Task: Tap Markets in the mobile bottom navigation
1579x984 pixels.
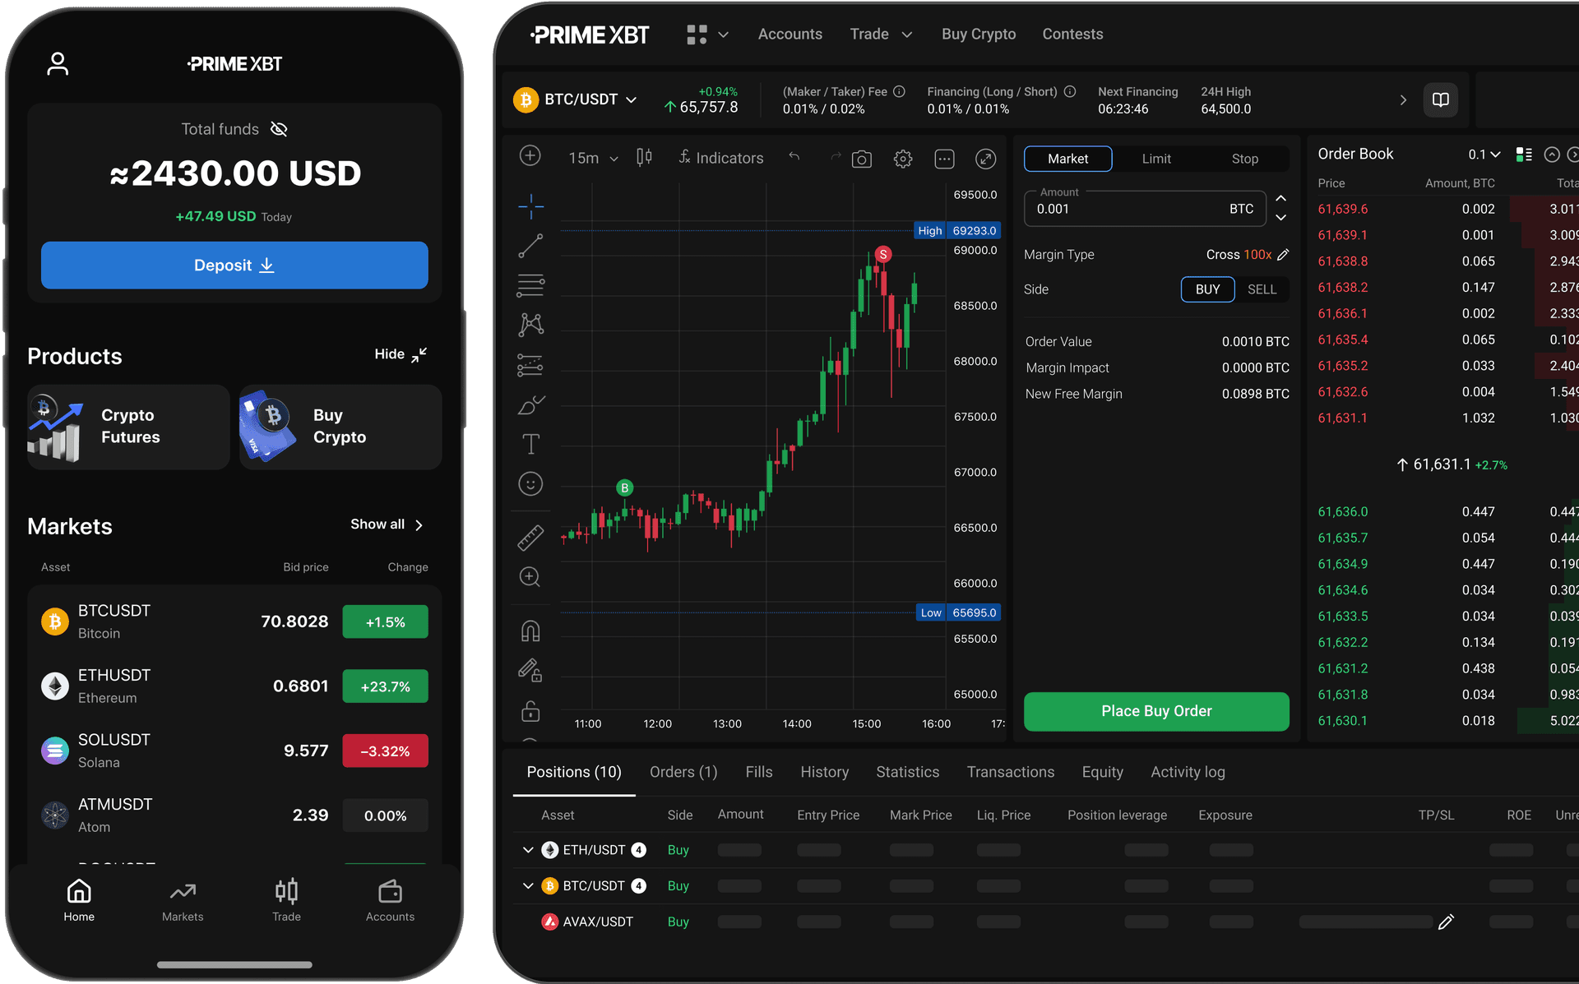Action: pos(183,901)
